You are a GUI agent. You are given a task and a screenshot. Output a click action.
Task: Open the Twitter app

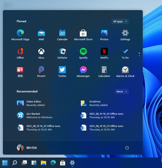pyautogui.click(x=62, y=72)
